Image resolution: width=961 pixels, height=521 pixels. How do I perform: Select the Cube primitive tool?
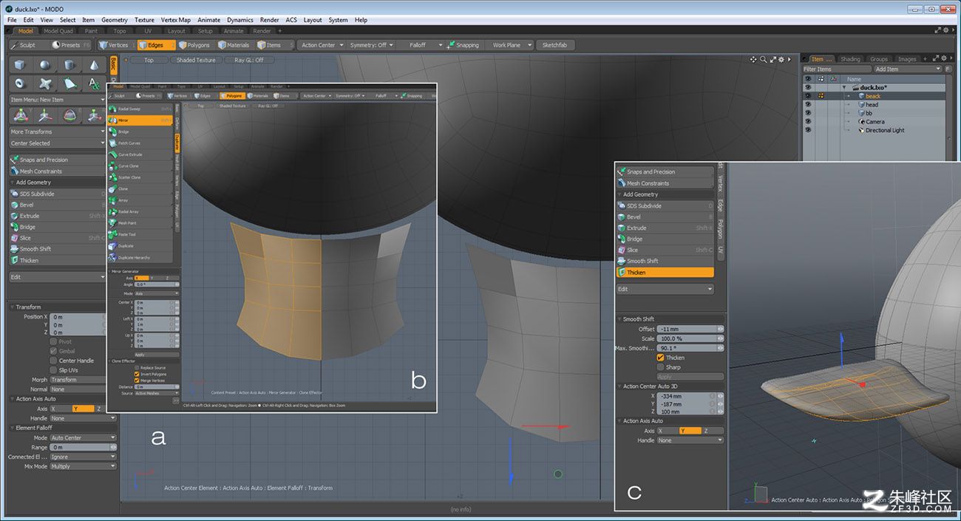(20, 65)
